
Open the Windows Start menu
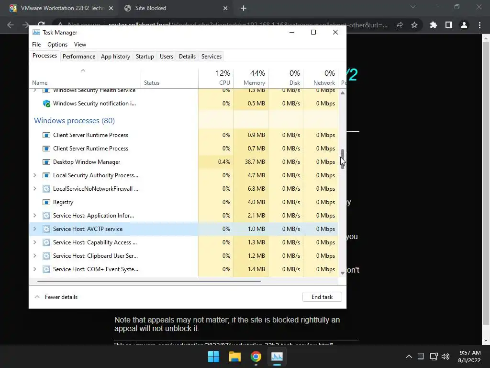[x=214, y=356]
